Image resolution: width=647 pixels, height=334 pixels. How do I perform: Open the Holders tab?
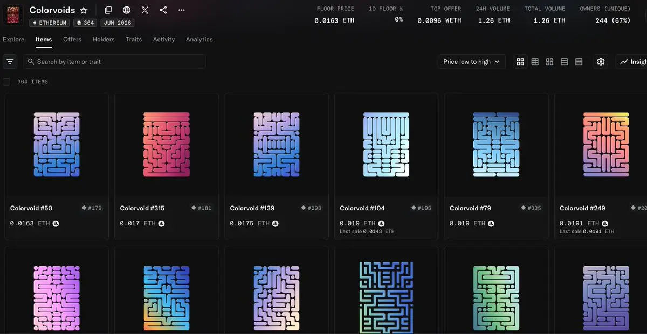tap(104, 39)
